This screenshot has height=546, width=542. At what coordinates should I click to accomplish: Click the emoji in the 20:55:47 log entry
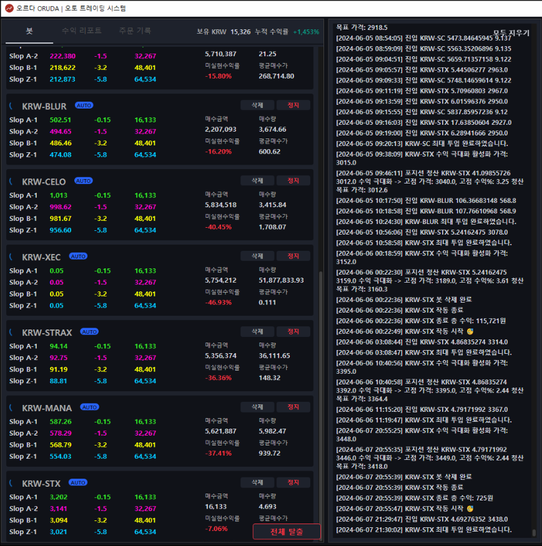coord(470,509)
